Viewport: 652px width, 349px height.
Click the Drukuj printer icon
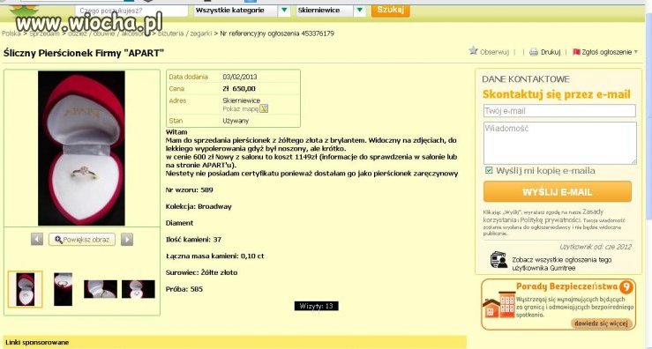[x=534, y=52]
